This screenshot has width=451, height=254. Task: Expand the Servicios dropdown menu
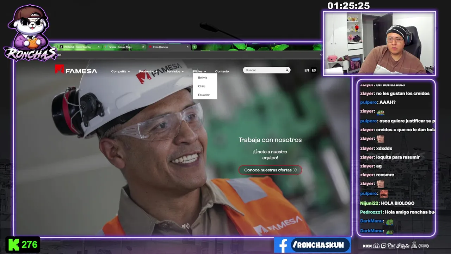click(175, 71)
